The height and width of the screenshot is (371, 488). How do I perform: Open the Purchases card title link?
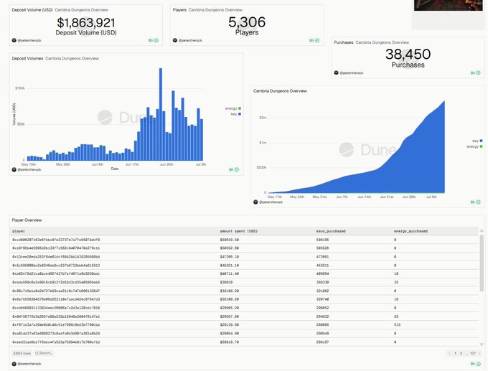(x=344, y=42)
